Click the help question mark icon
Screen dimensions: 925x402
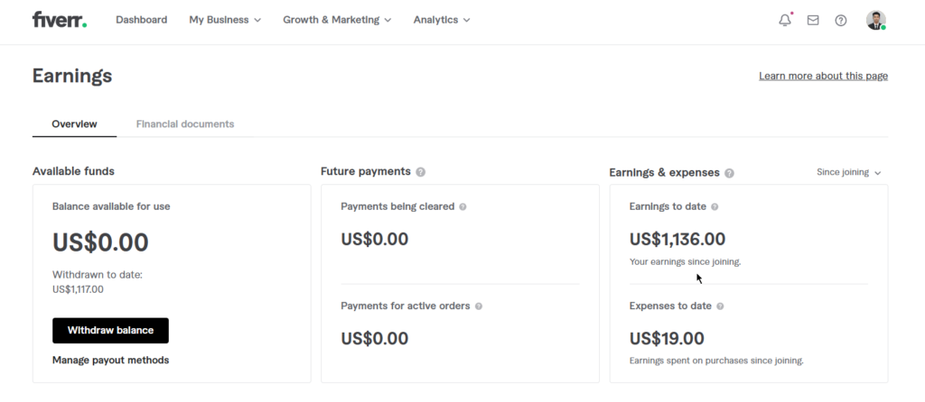pyautogui.click(x=841, y=20)
